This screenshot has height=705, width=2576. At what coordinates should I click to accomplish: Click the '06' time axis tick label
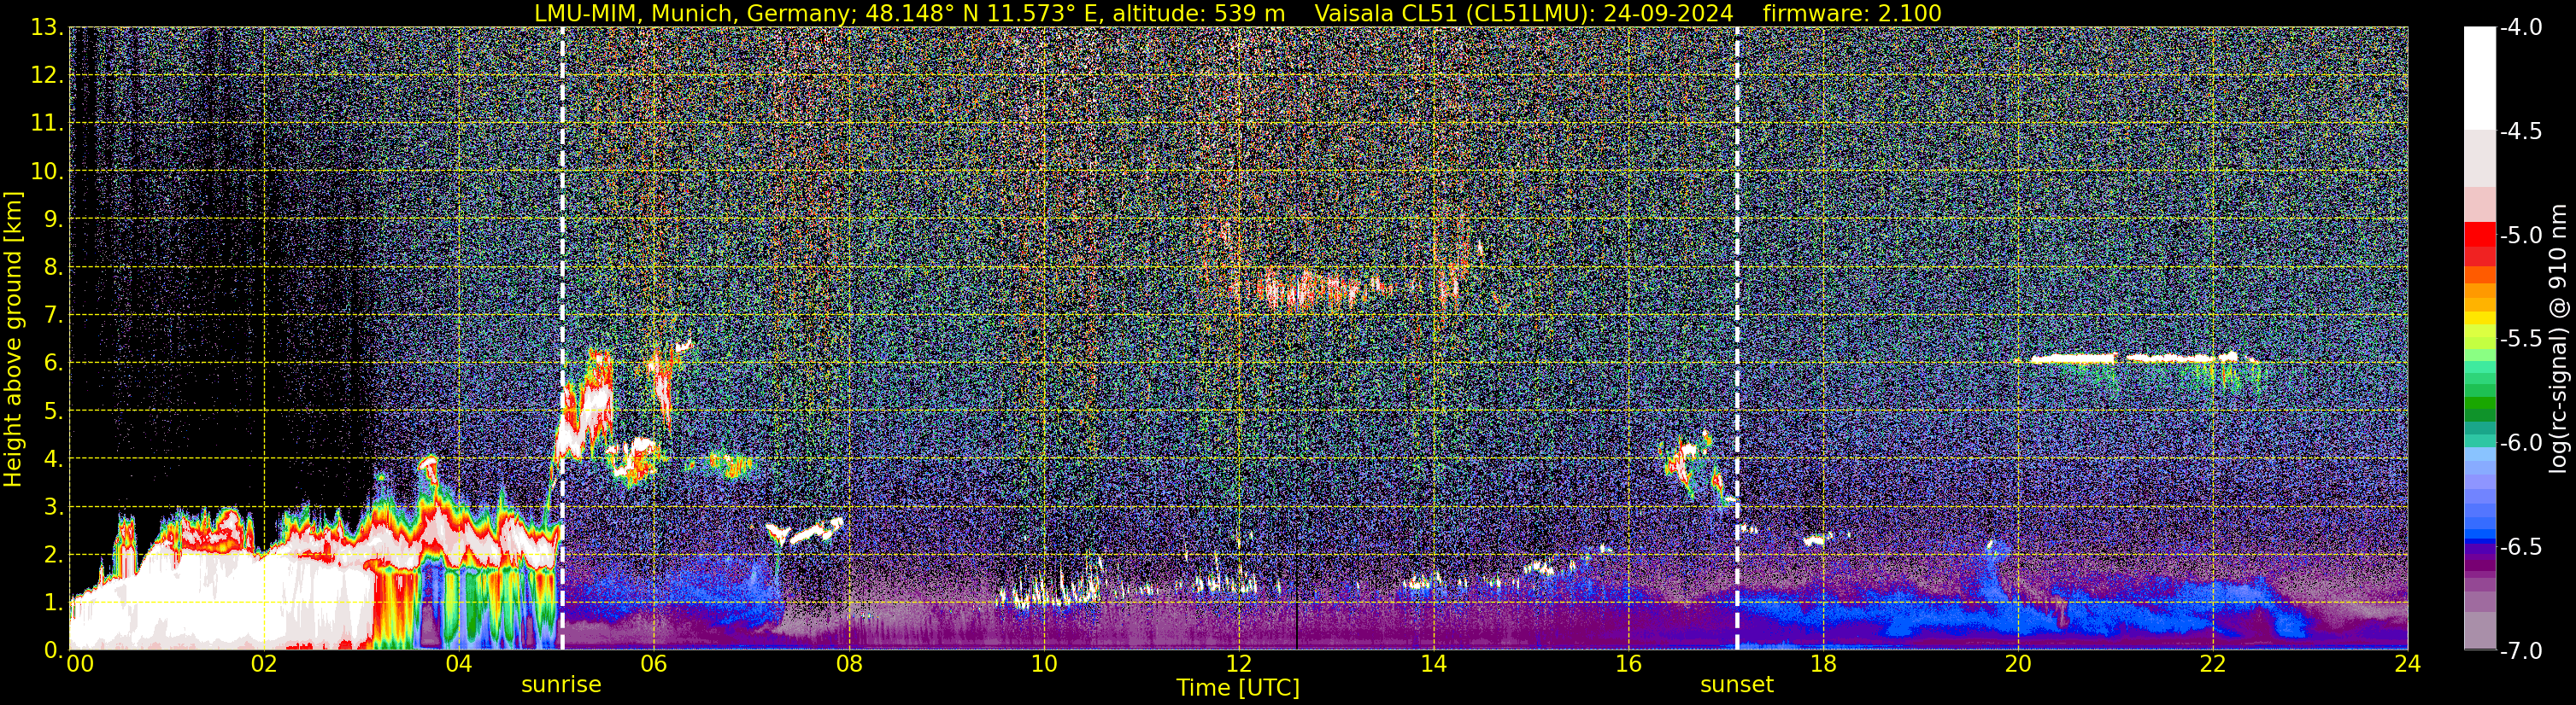click(x=654, y=664)
